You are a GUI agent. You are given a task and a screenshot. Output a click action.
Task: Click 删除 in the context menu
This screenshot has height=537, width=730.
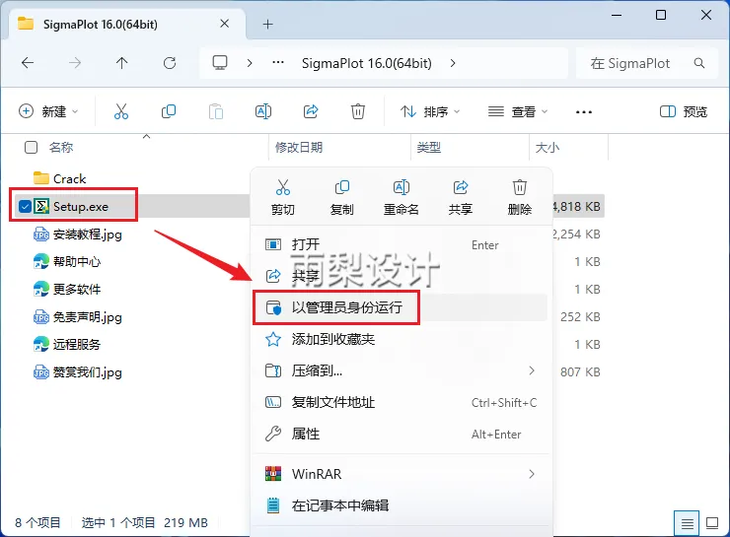pos(520,198)
